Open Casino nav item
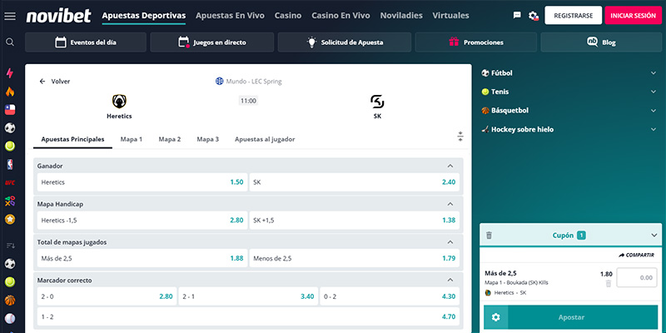666x333 pixels. [288, 16]
